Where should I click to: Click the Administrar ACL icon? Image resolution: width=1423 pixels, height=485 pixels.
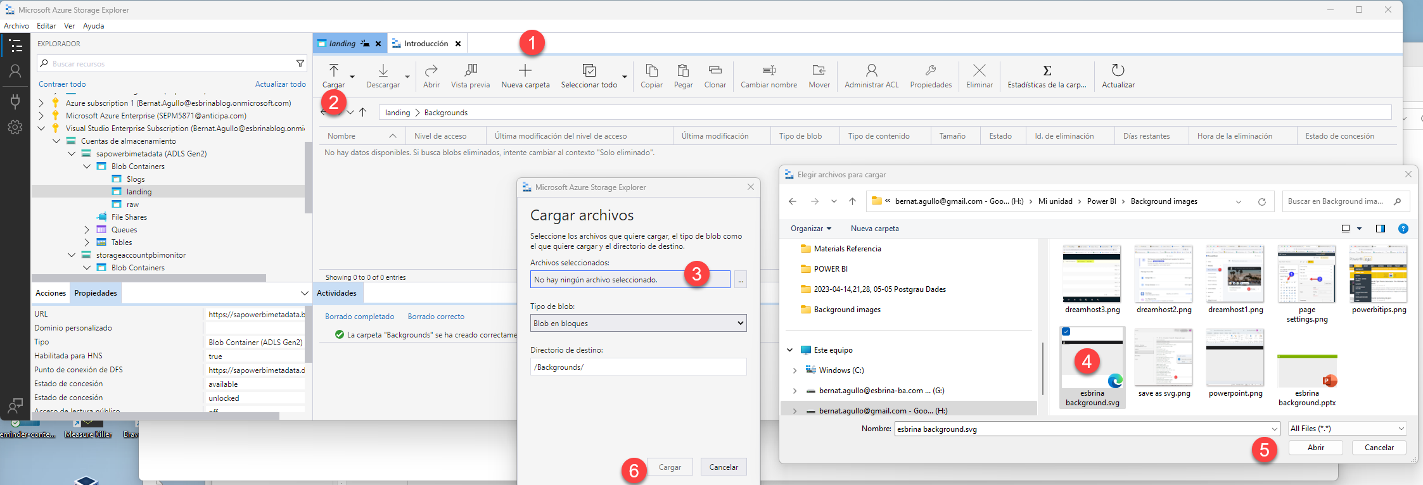[871, 70]
